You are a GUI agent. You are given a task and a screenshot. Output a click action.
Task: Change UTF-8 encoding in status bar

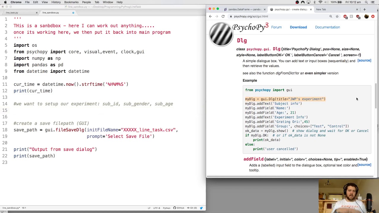(157, 208)
